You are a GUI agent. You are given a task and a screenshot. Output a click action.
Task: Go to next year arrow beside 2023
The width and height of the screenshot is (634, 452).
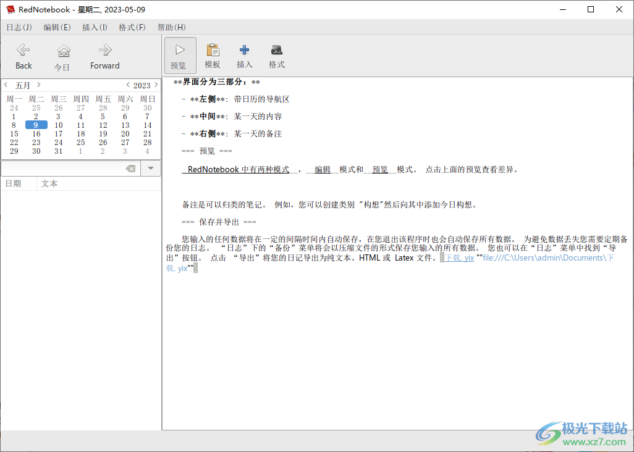(x=156, y=85)
